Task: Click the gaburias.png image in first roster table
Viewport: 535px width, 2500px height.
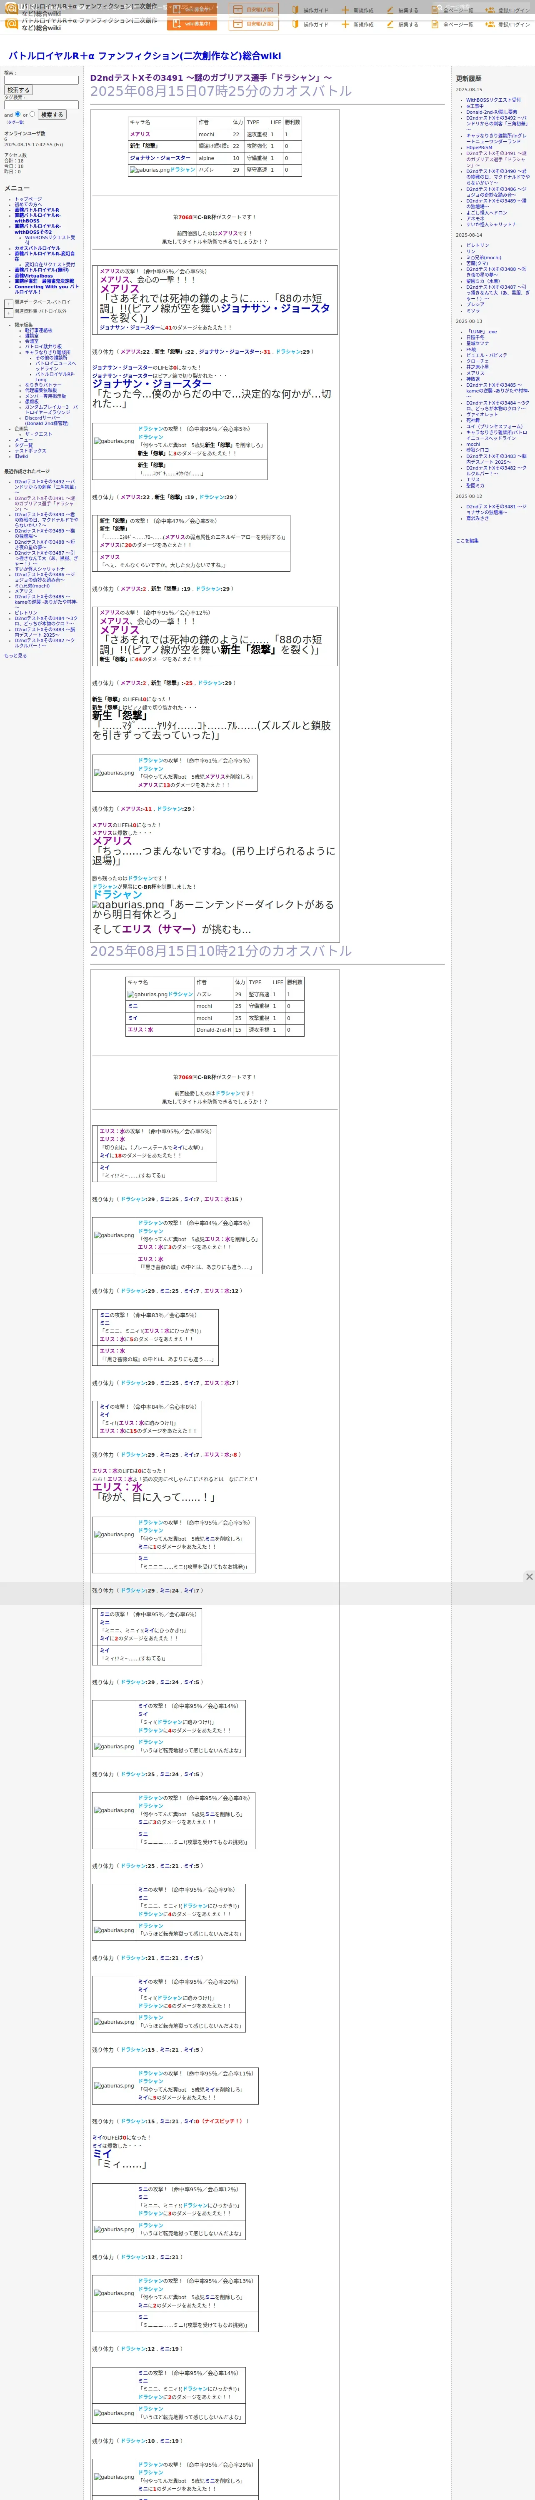Action: click(x=150, y=170)
